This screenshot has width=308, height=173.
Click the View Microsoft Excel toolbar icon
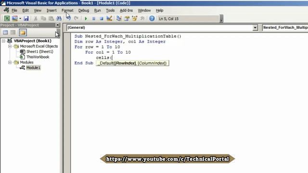click(7, 18)
